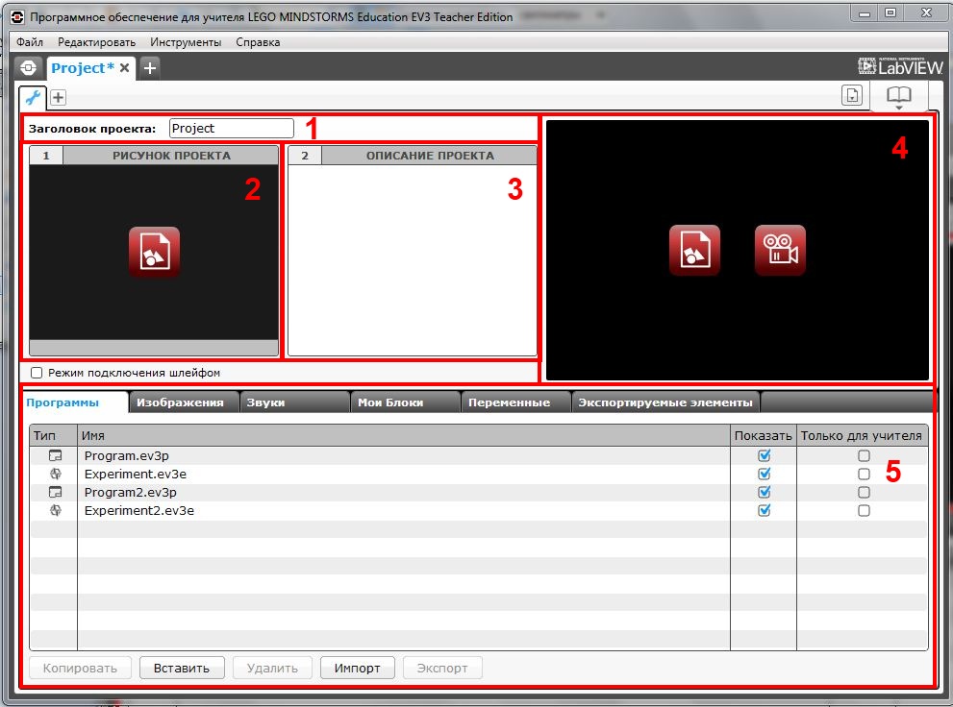Open the content editor book icon
The image size is (953, 707).
(899, 95)
